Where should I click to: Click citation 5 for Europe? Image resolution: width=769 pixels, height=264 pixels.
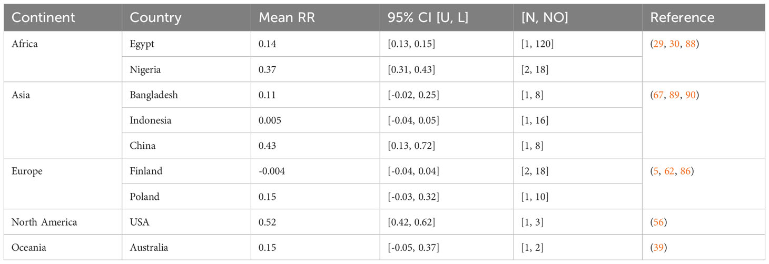coord(656,171)
